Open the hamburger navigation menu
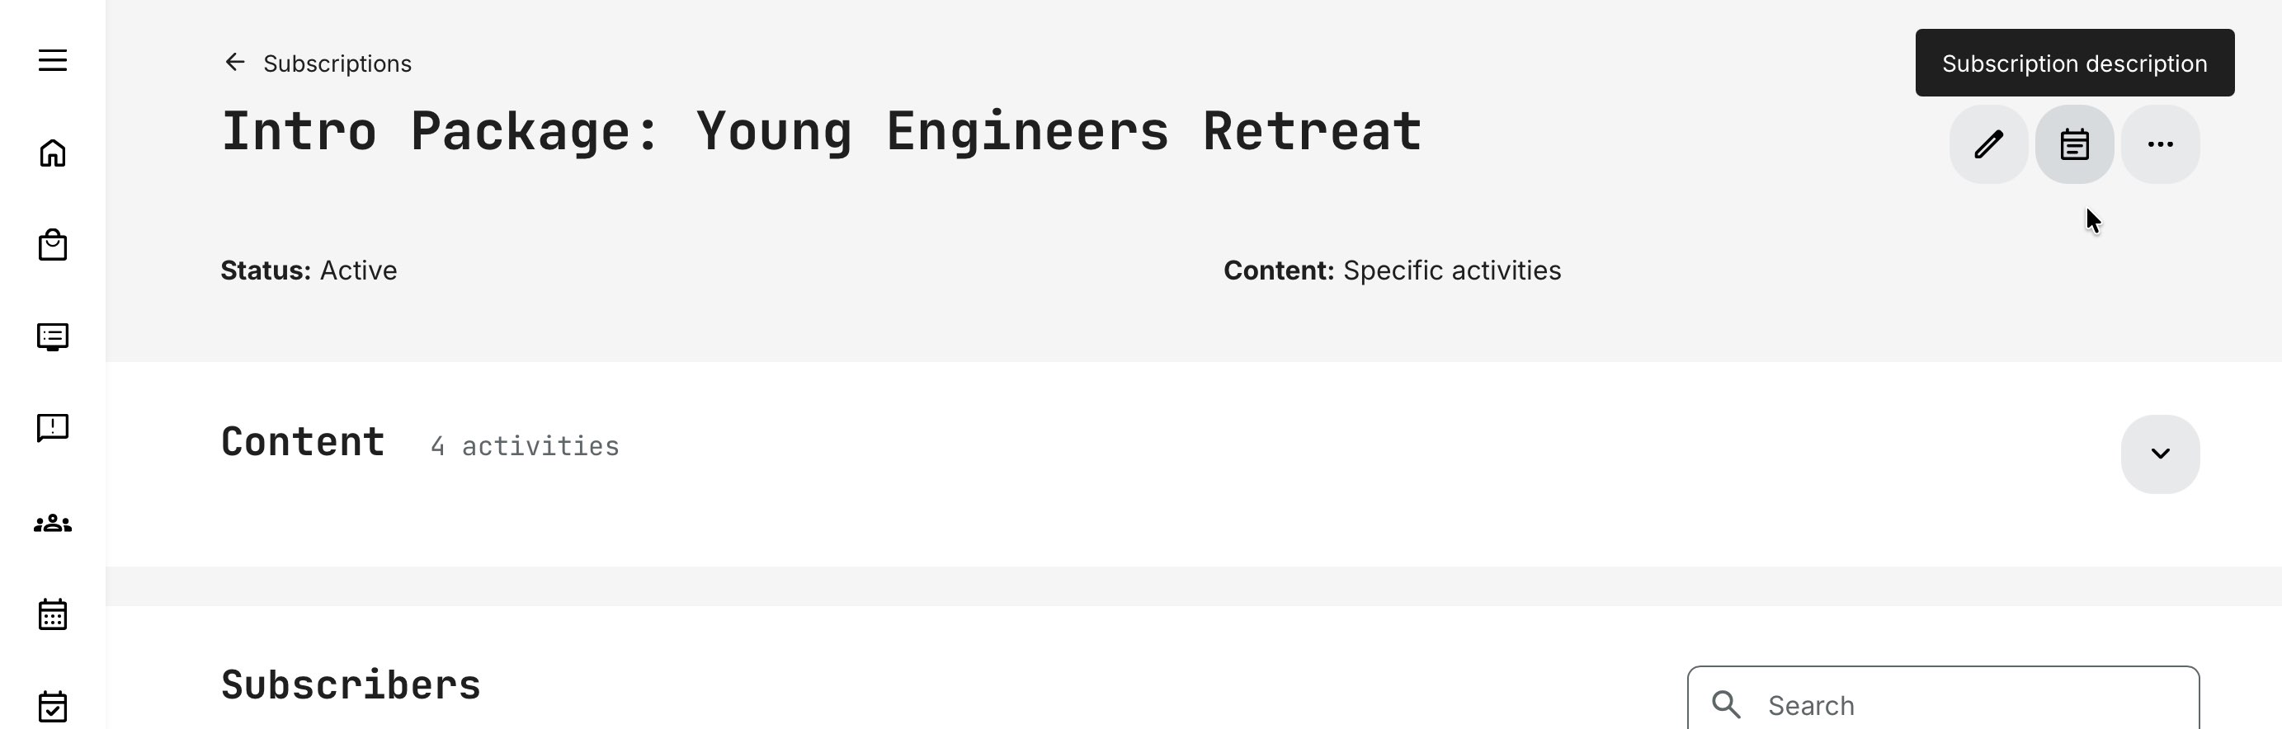 click(x=53, y=60)
